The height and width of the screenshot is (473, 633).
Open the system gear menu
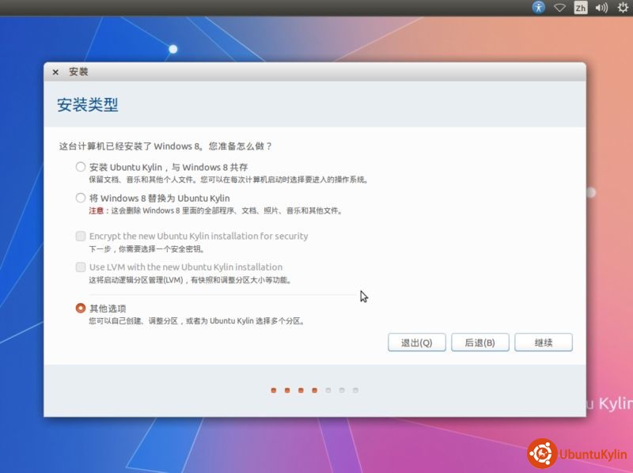[622, 7]
